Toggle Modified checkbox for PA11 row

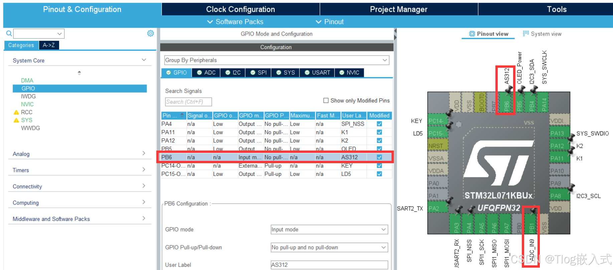379,132
